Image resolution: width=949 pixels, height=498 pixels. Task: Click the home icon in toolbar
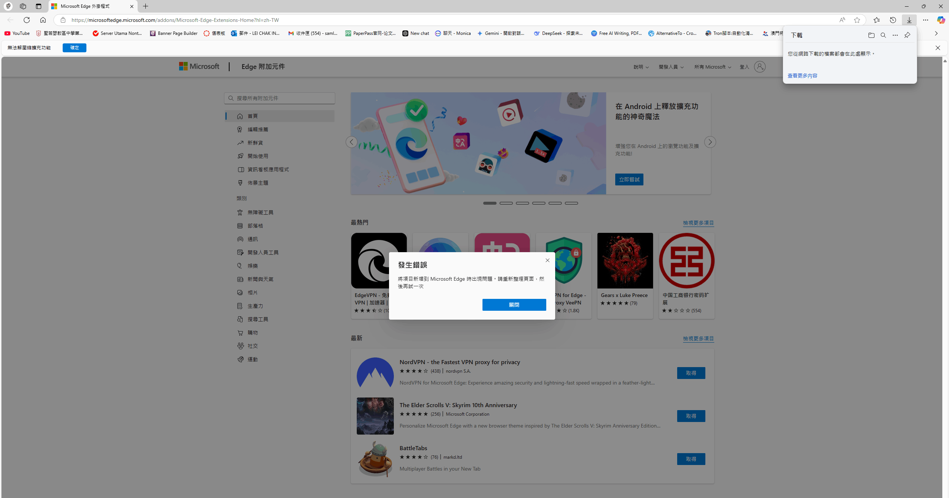pos(43,20)
